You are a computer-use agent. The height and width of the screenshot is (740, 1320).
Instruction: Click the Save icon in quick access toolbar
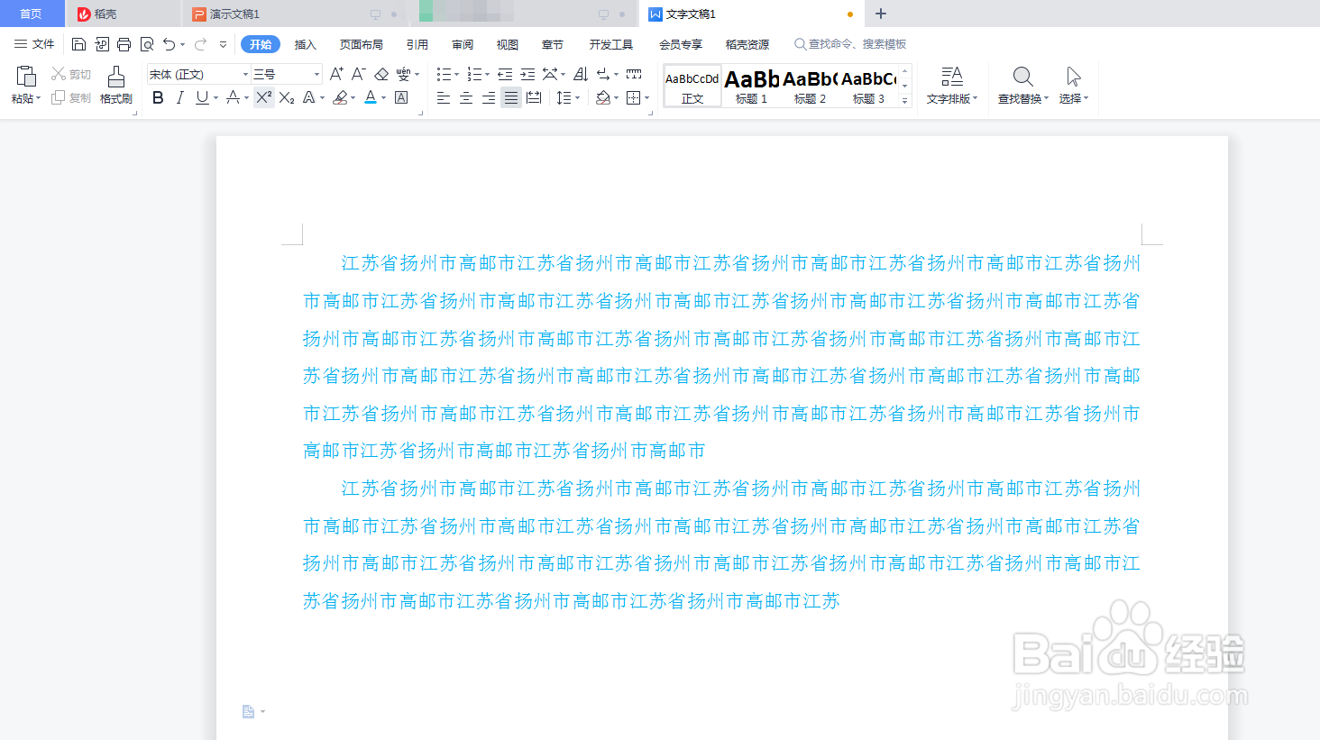(x=78, y=44)
